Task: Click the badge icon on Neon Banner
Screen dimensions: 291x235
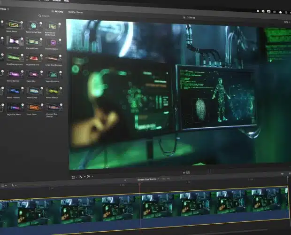Action: 22,71
